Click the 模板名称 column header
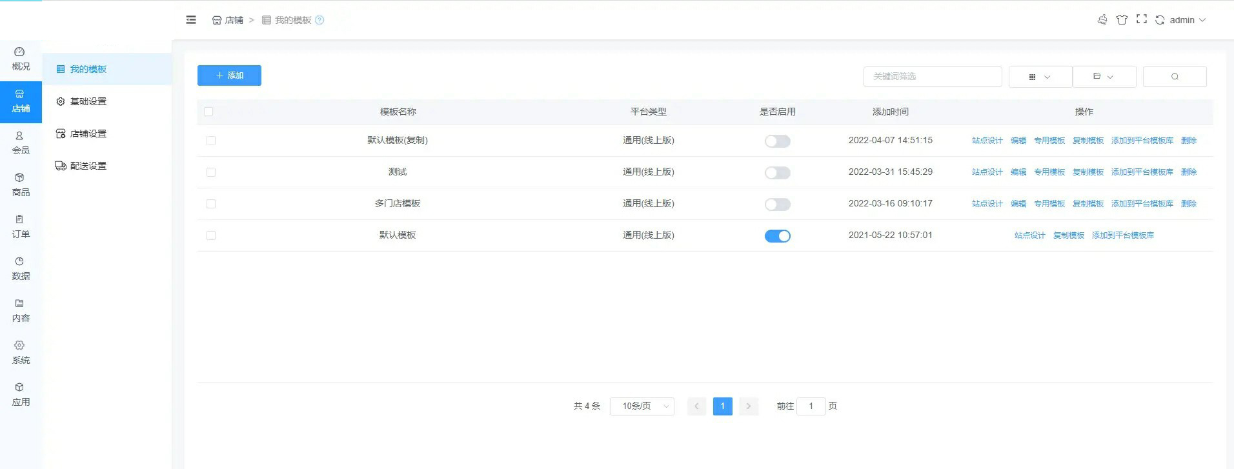Viewport: 1234px width, 469px height. (398, 112)
